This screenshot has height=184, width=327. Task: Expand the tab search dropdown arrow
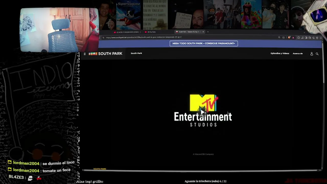click(x=304, y=32)
